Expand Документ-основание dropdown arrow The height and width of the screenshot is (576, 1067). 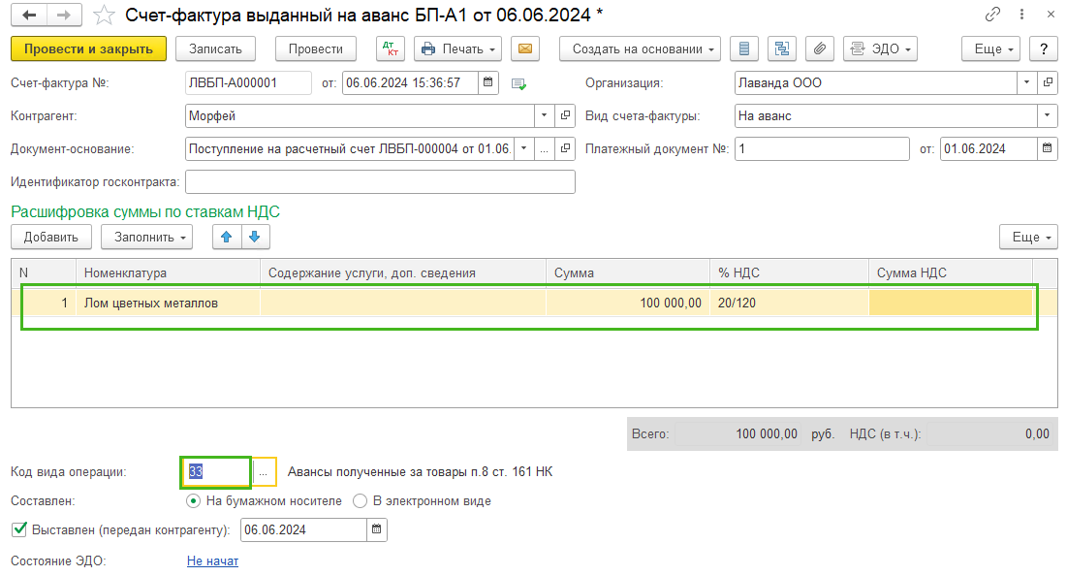(523, 148)
